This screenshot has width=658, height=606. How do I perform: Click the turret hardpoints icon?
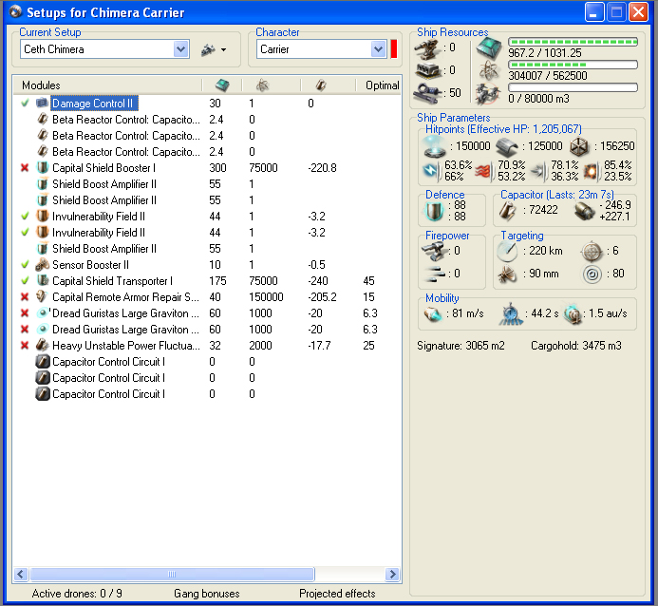click(427, 48)
